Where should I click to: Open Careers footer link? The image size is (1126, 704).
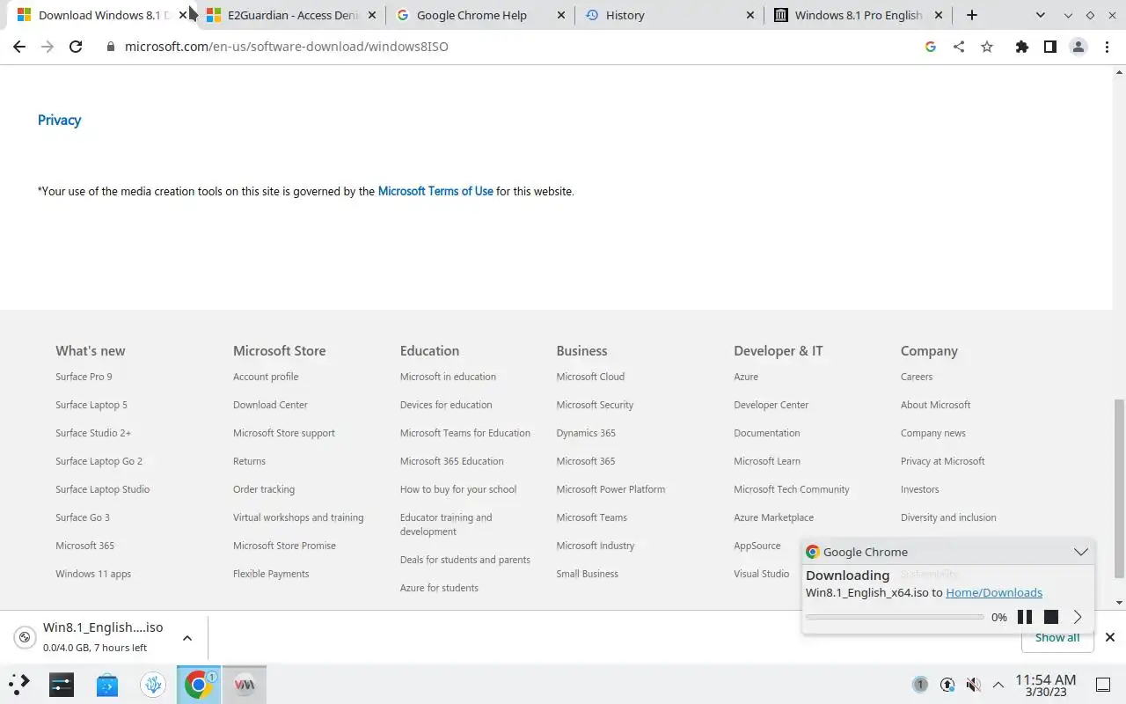(x=917, y=377)
